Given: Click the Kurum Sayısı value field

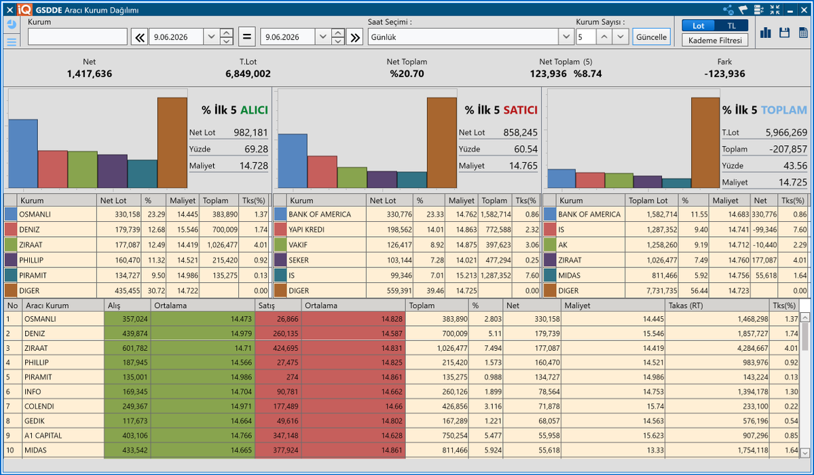Looking at the screenshot, I should click(586, 37).
